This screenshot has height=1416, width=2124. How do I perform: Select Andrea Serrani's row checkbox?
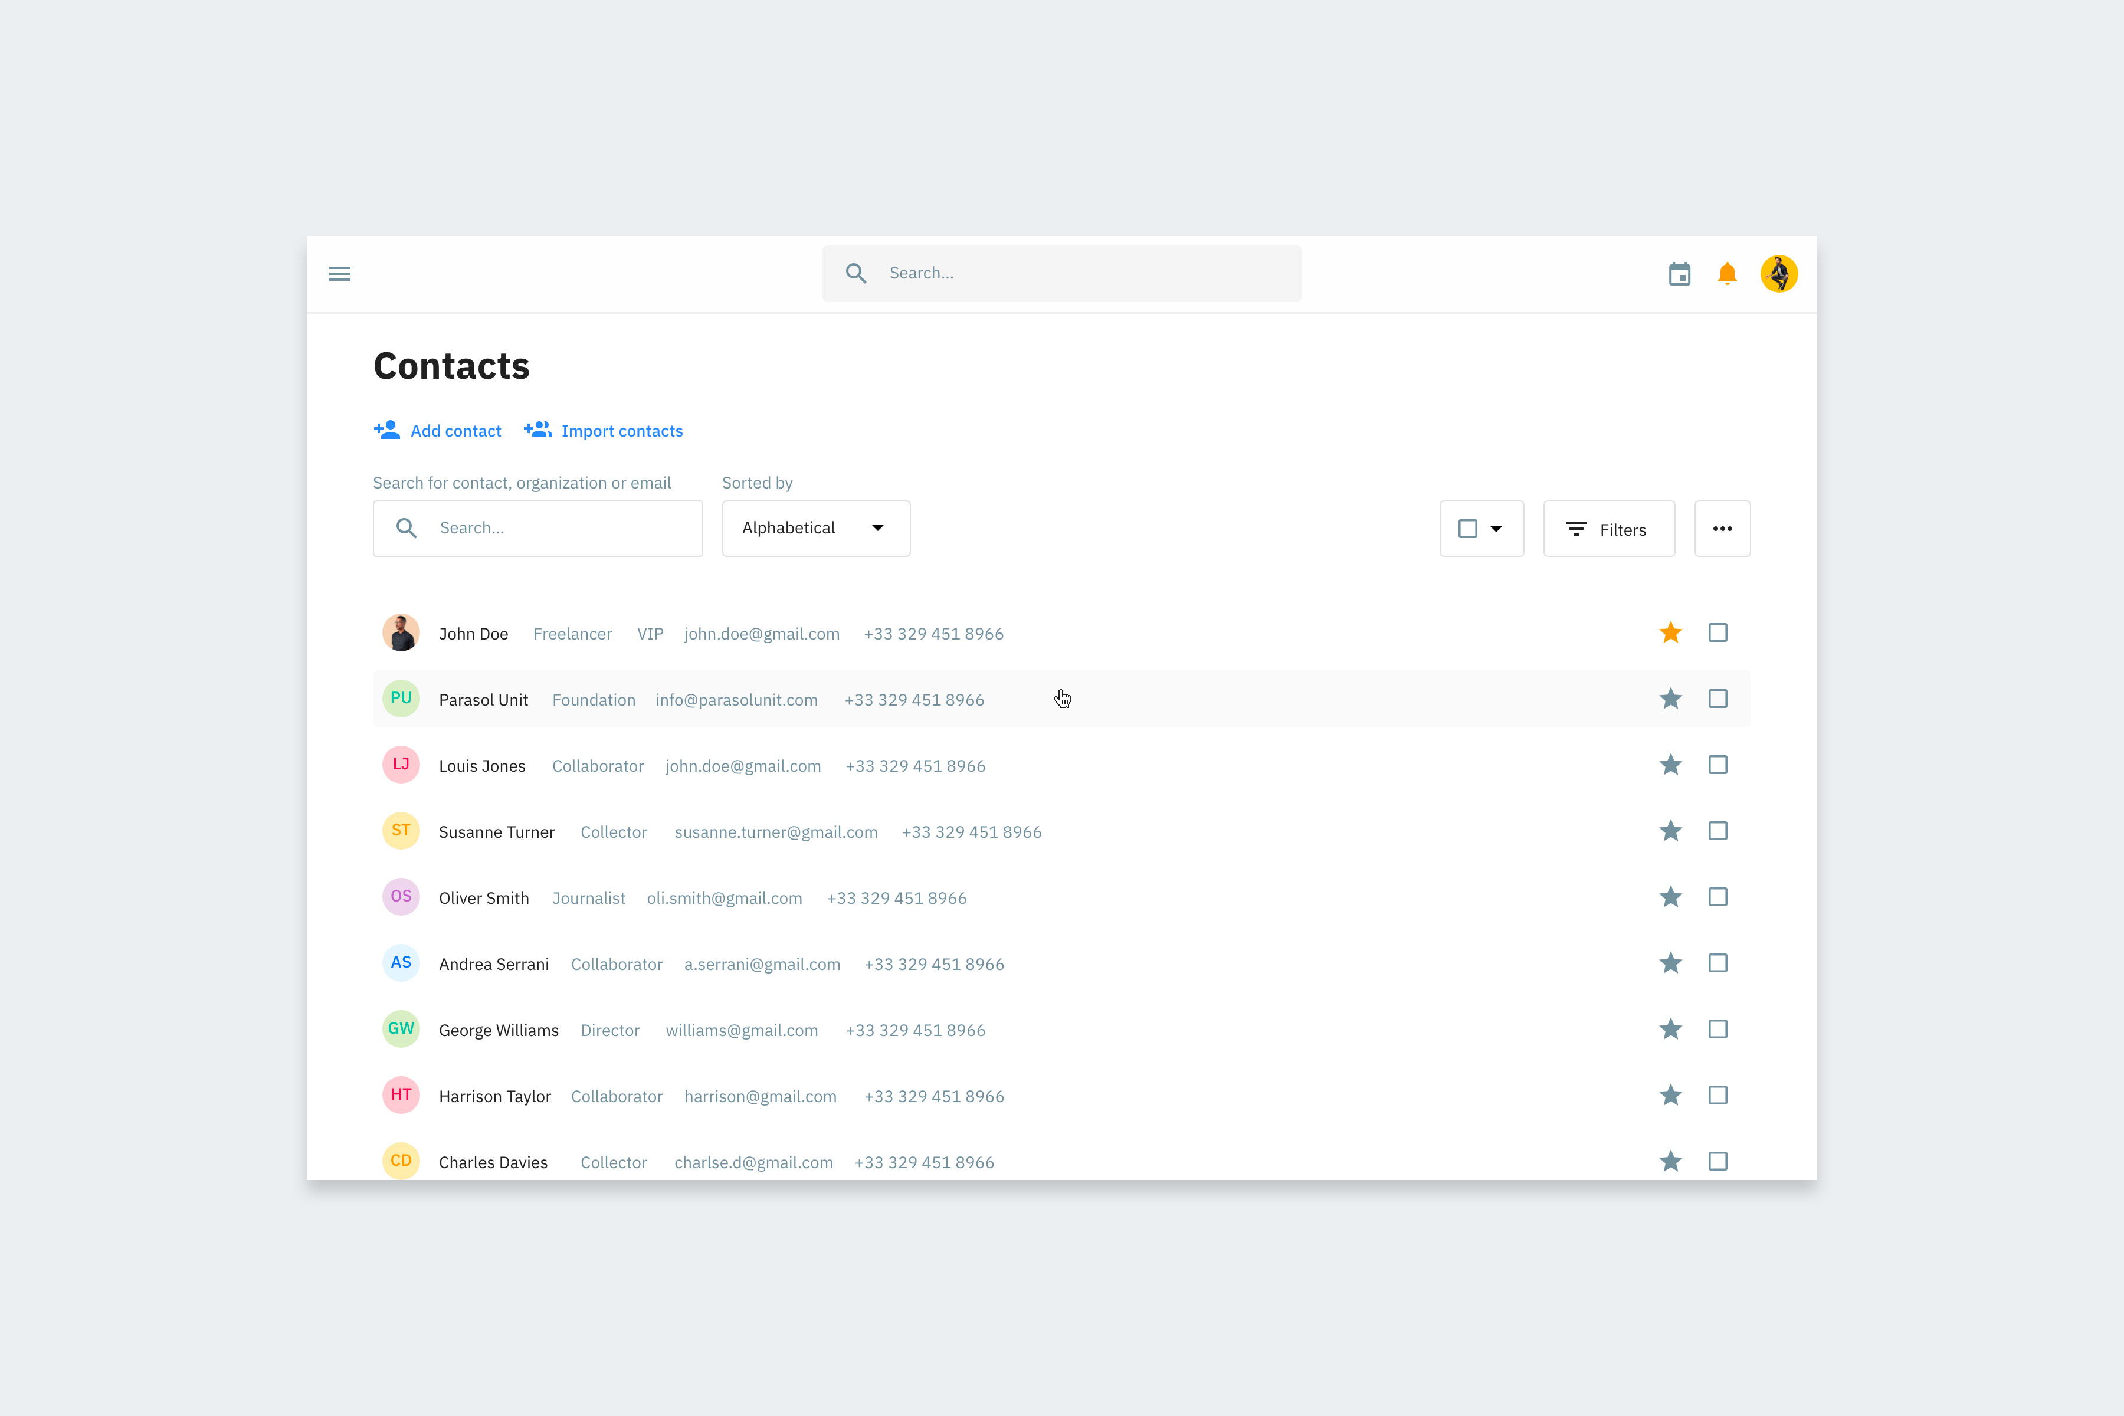pyautogui.click(x=1717, y=963)
